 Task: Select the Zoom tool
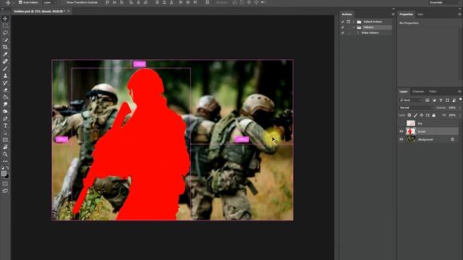(x=5, y=154)
